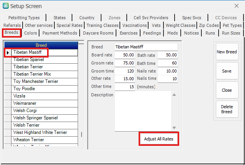Close the Setup Screen window
This screenshot has width=245, height=165.
coord(237,6)
